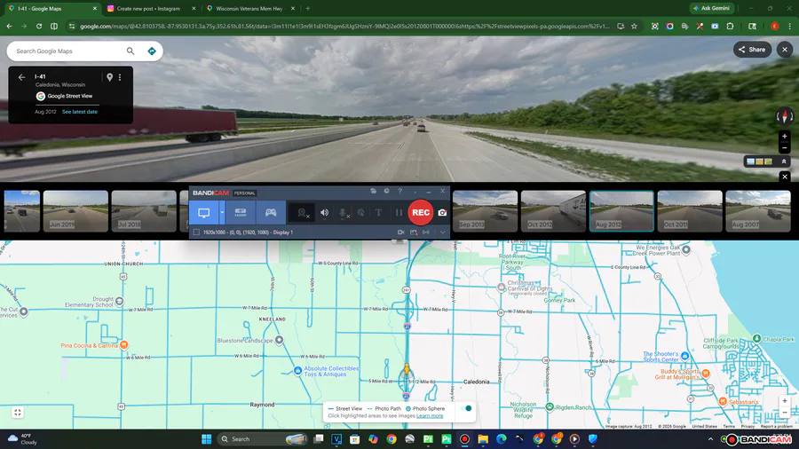The height and width of the screenshot is (449, 799).
Task: Select the Jul 2018 thumbnail
Action: click(x=144, y=211)
